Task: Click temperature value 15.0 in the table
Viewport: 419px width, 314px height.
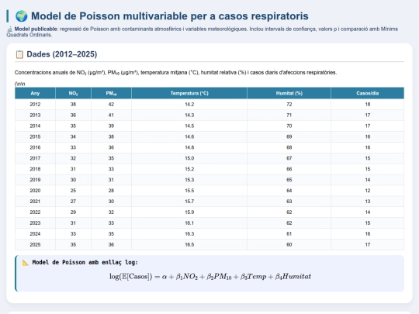Action: pos(189,158)
